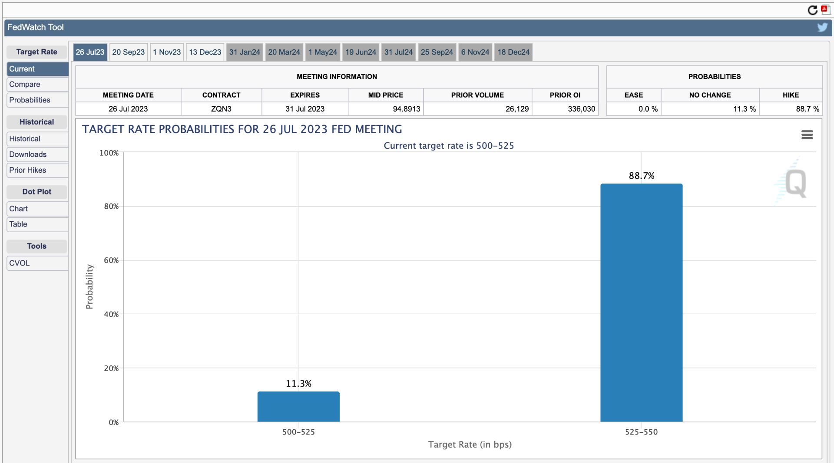Click the Historical section header

pyautogui.click(x=37, y=122)
